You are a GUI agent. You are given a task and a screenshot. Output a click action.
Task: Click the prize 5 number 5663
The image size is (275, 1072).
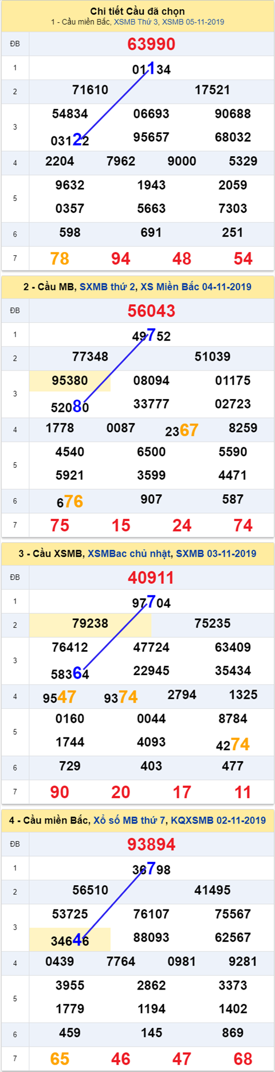click(x=151, y=209)
